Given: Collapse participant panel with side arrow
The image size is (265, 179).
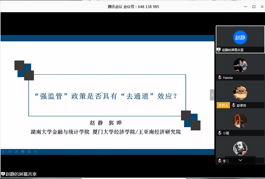Looking at the screenshot, I should pyautogui.click(x=212, y=95).
